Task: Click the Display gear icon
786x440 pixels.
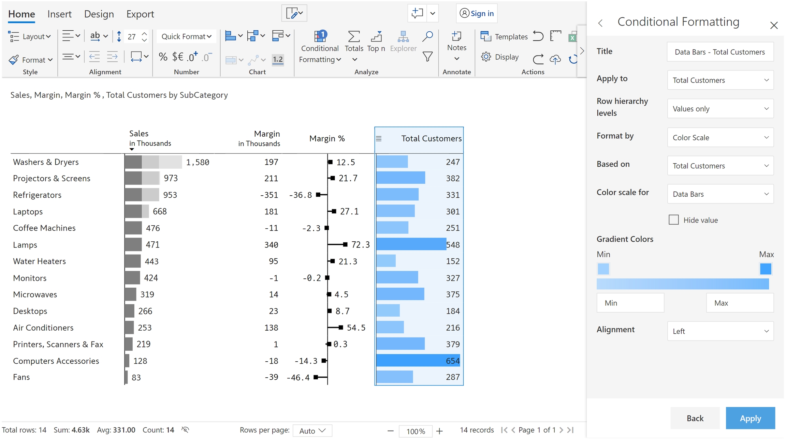Action: tap(486, 57)
